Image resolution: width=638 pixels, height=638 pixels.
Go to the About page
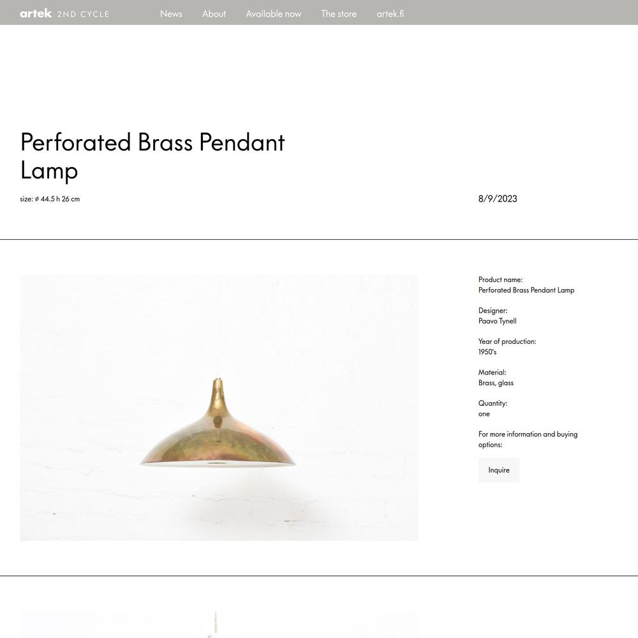(214, 13)
